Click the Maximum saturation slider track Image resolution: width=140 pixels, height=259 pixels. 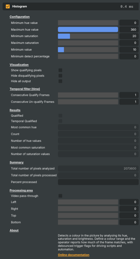88,43
